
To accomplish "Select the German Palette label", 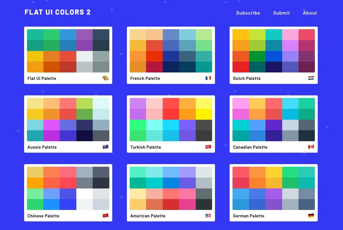I will pyautogui.click(x=249, y=216).
